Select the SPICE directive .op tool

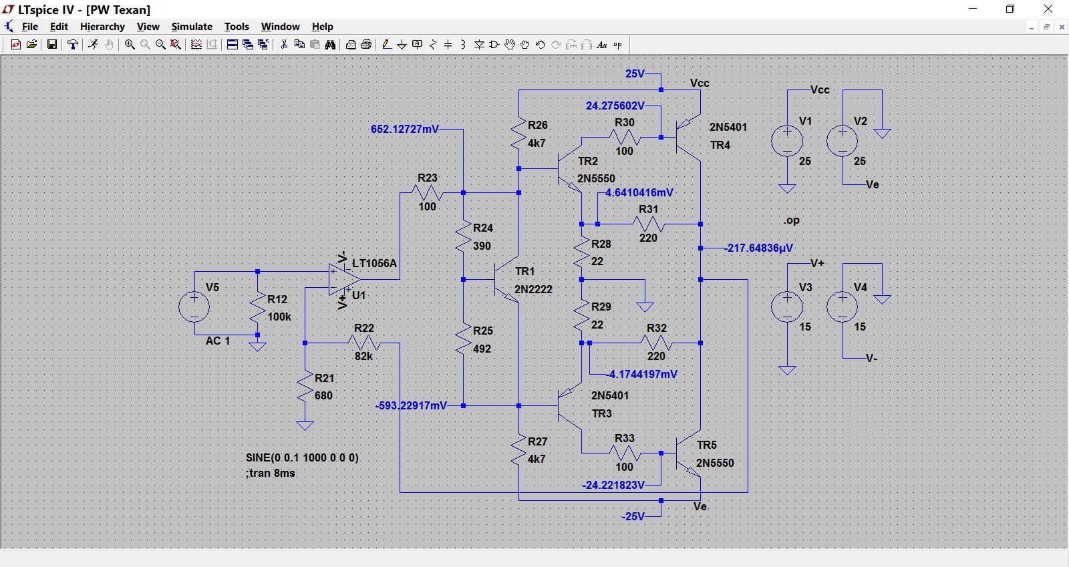[617, 45]
